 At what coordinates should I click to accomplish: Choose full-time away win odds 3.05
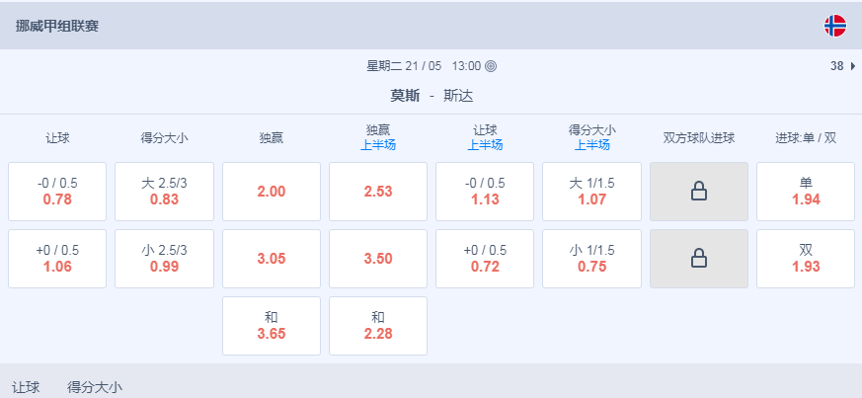tap(272, 259)
